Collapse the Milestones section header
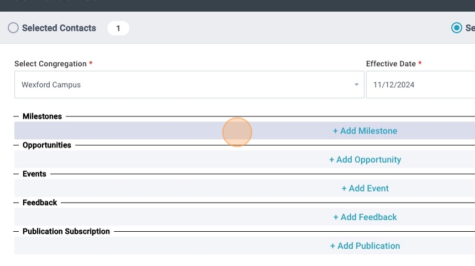Image resolution: width=475 pixels, height=266 pixels. pyautogui.click(x=42, y=116)
